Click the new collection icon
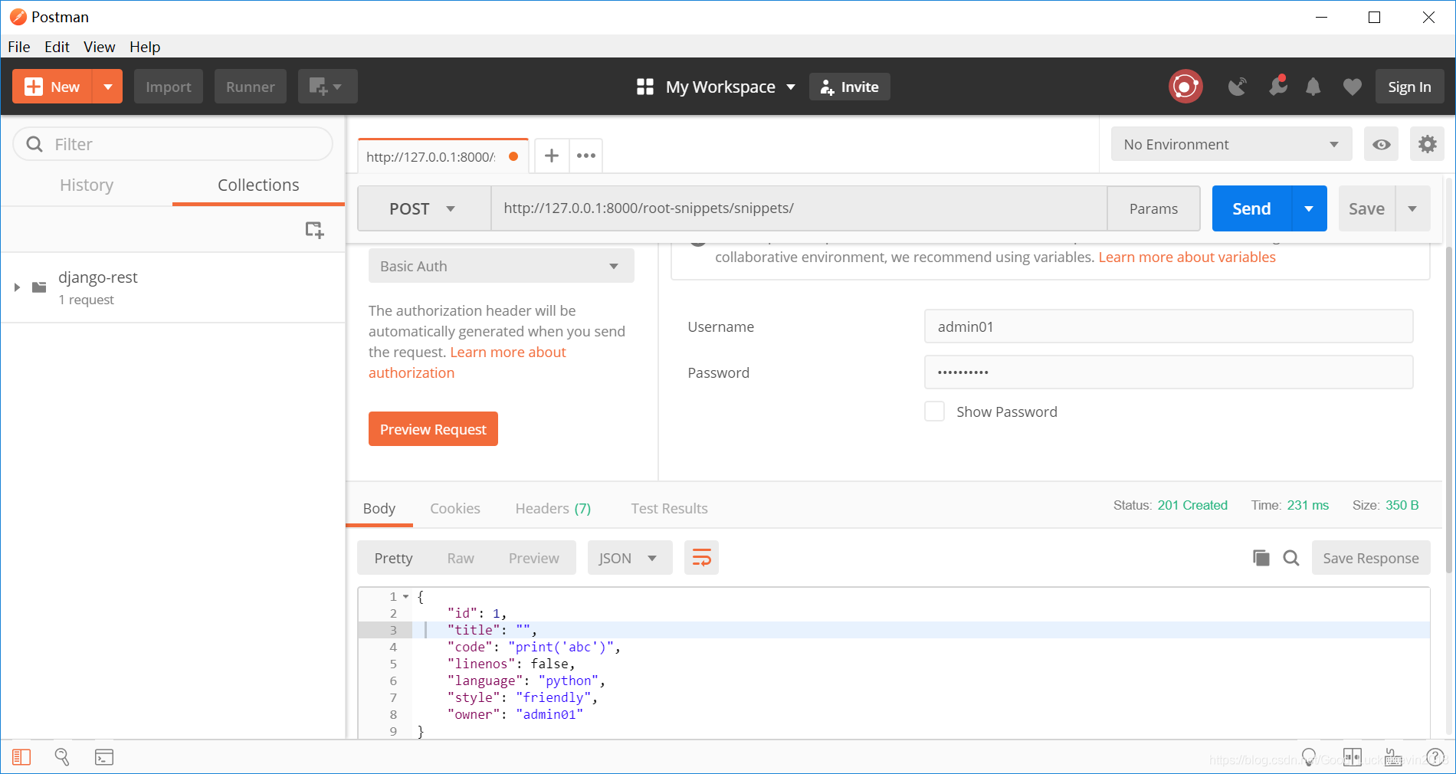Image resolution: width=1456 pixels, height=774 pixels. click(314, 229)
